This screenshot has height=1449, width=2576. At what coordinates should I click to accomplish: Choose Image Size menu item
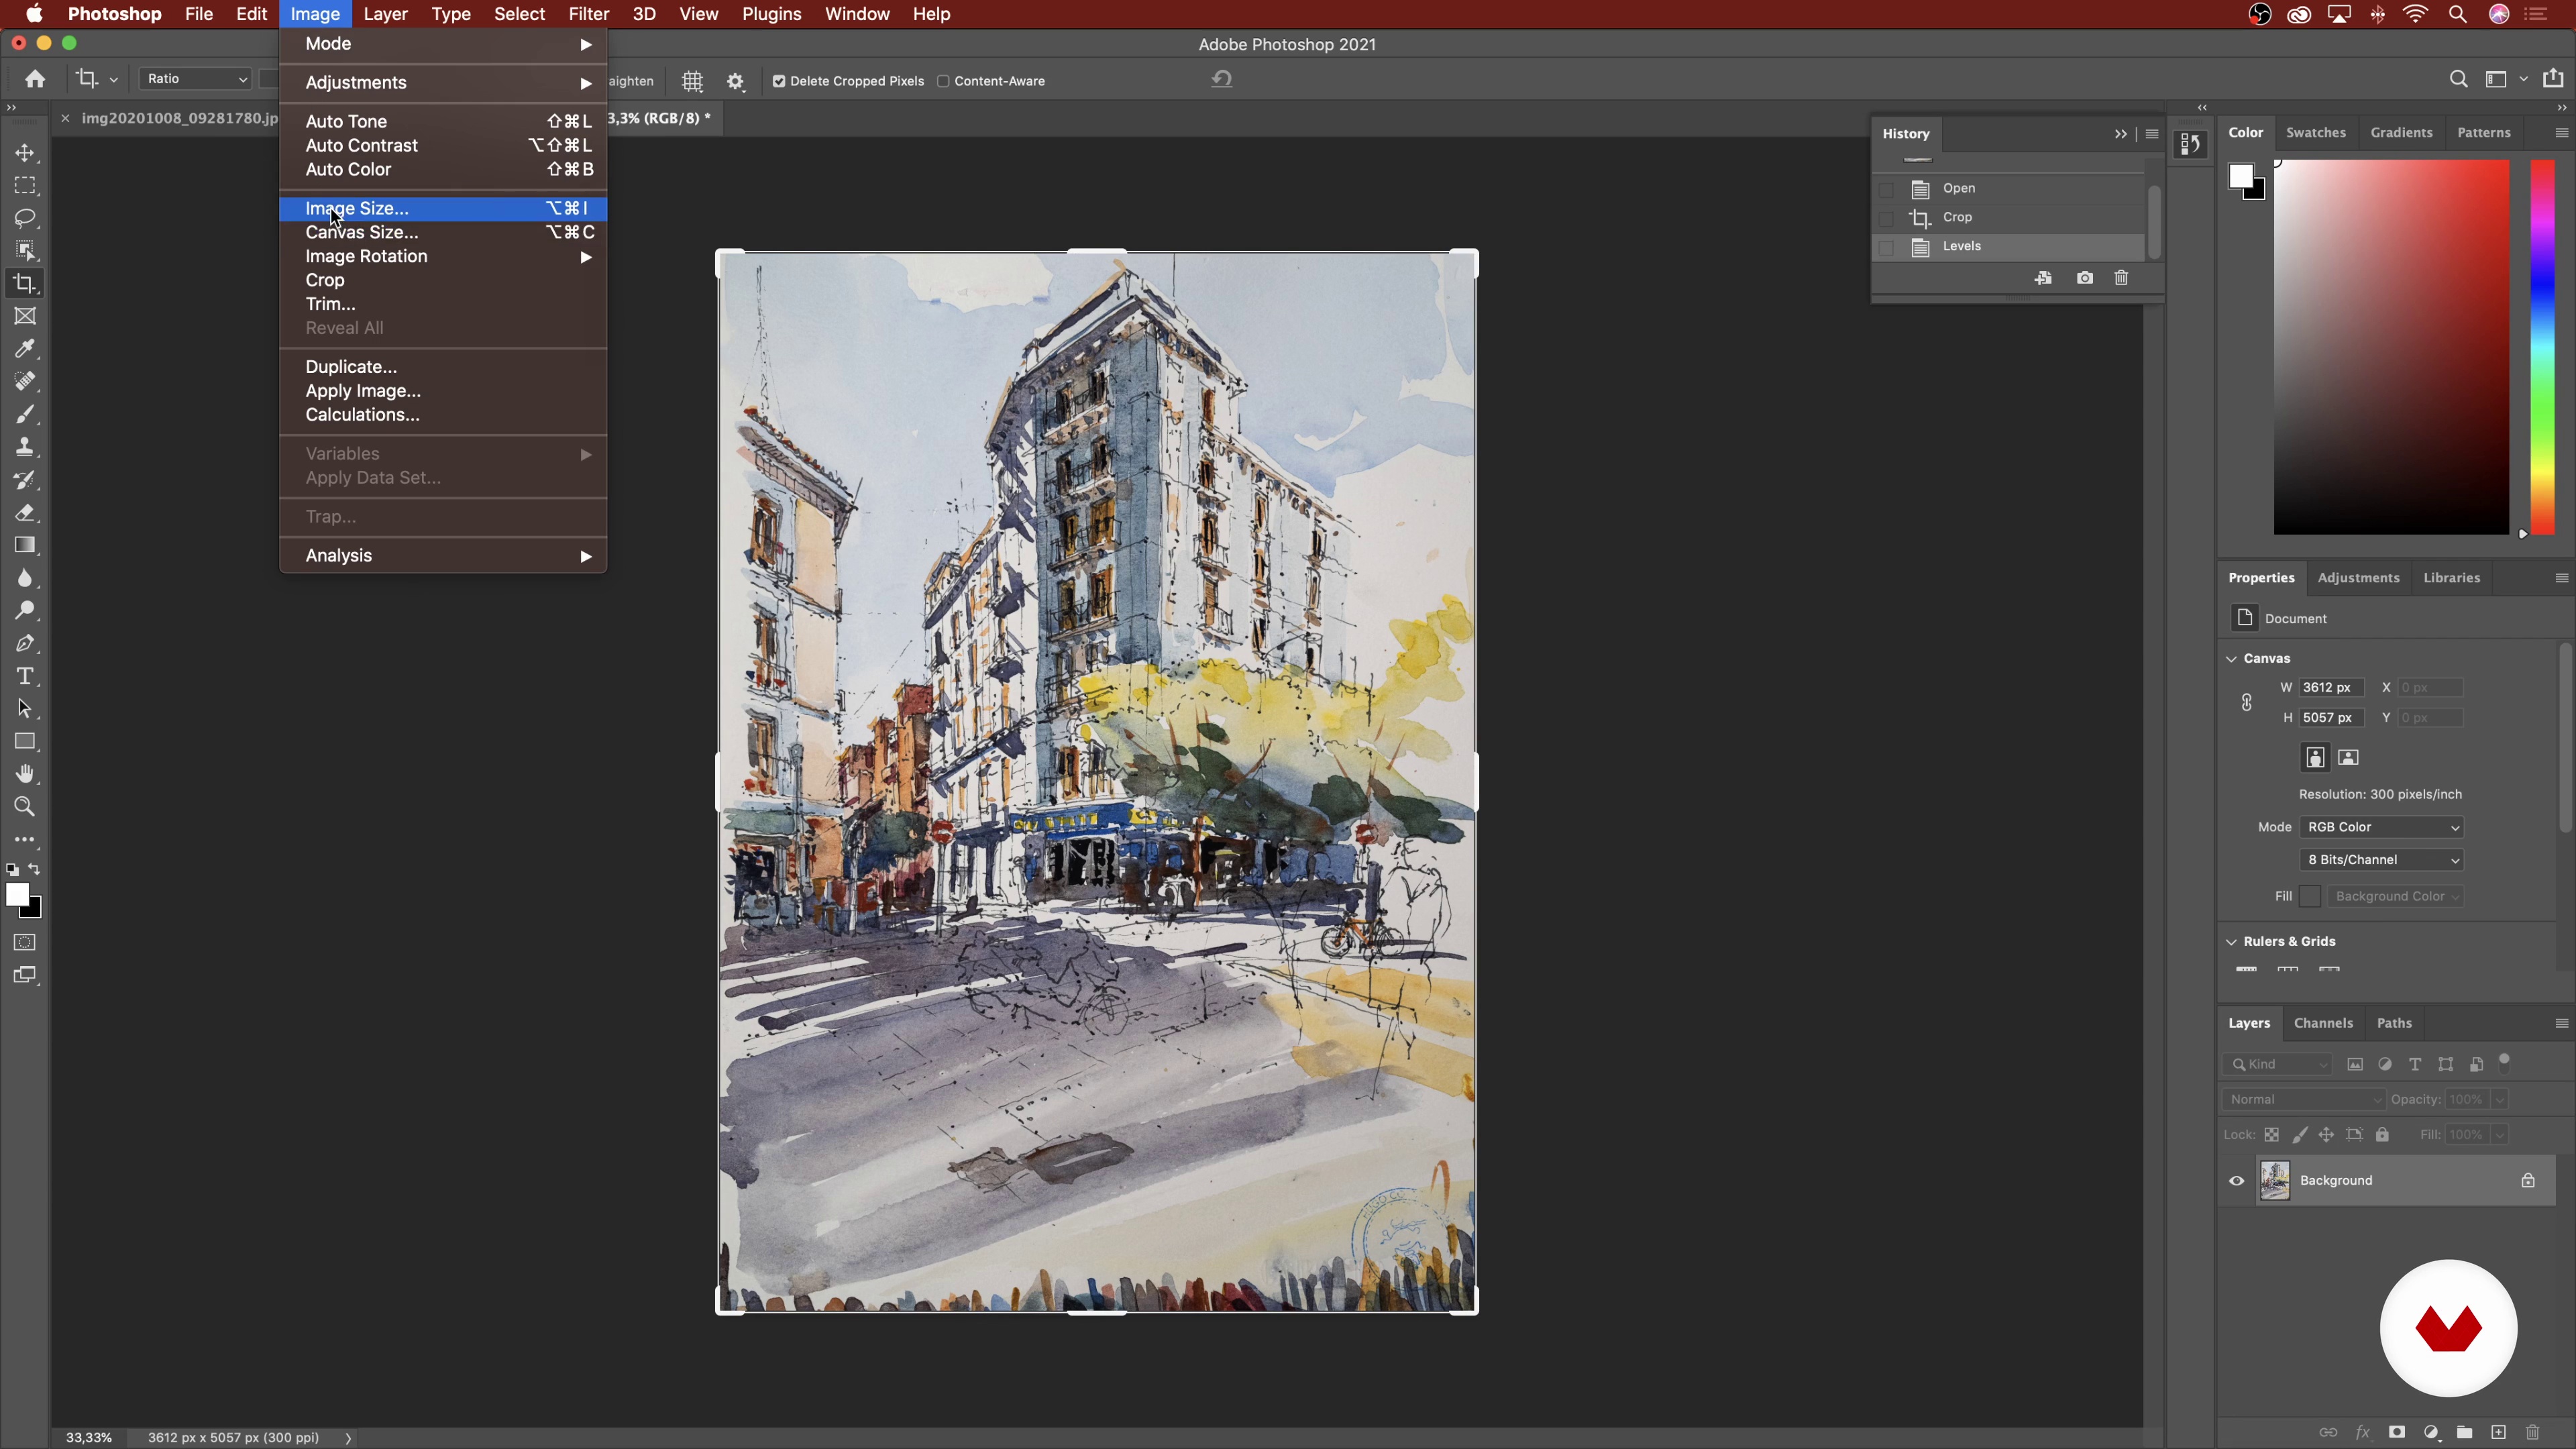pyautogui.click(x=443, y=208)
